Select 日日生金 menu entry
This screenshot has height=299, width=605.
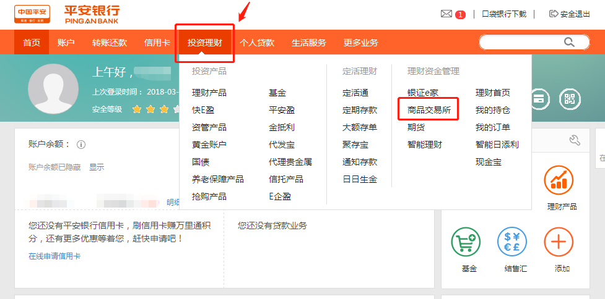click(360, 179)
